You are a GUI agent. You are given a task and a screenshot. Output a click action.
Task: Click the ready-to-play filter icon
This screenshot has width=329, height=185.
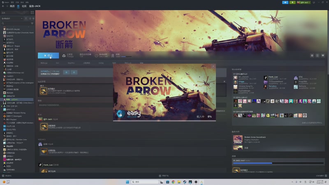pyautogui.click(x=33, y=18)
